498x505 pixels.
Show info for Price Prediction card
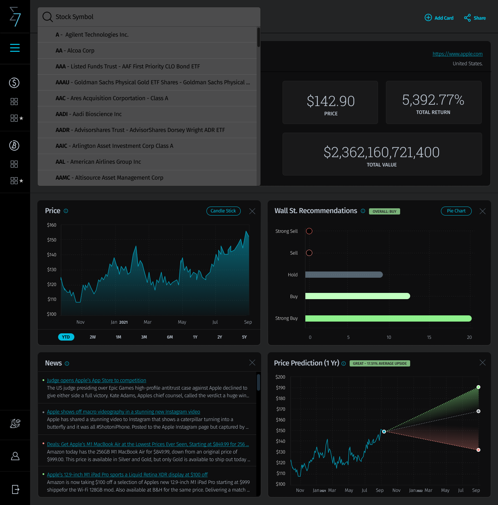click(343, 363)
